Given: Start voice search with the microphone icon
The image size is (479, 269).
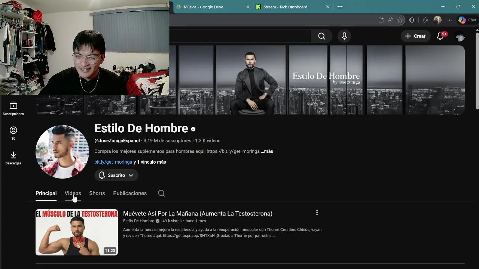Looking at the screenshot, I should pos(344,36).
